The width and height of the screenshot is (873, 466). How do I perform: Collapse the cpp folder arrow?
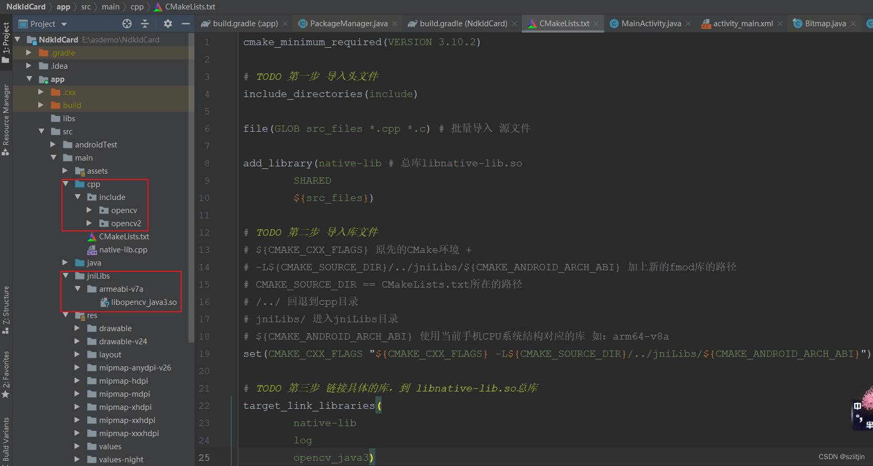(66, 184)
